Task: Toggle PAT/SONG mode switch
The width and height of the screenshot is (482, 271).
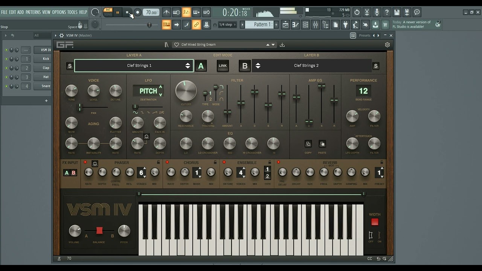Action: 108,12
